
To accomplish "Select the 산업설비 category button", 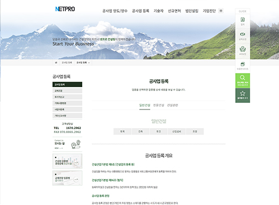I will [x=177, y=131].
